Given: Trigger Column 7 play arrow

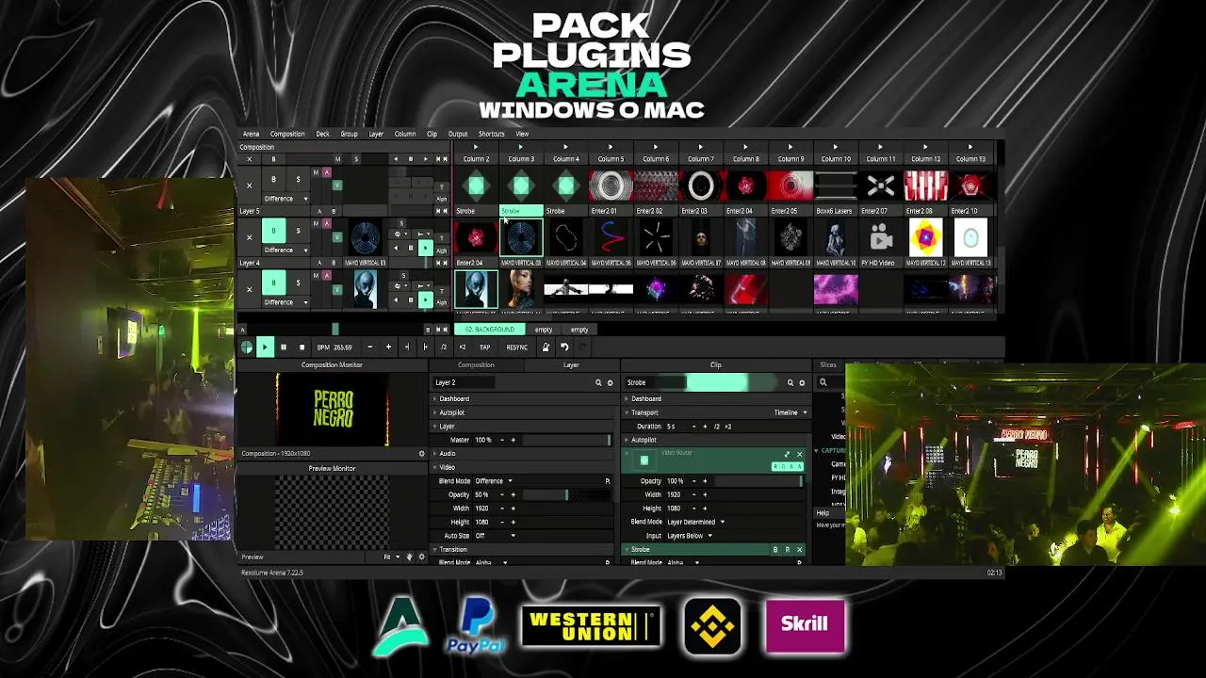Looking at the screenshot, I should click(700, 147).
